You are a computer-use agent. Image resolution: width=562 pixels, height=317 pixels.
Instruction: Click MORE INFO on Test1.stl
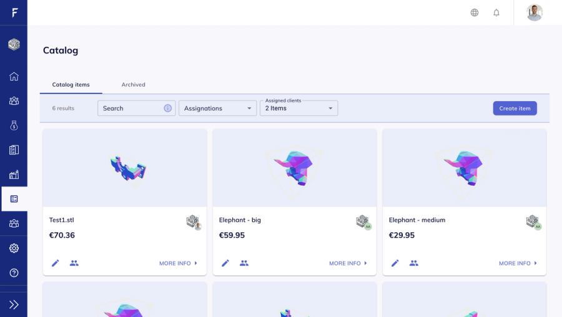pos(178,263)
